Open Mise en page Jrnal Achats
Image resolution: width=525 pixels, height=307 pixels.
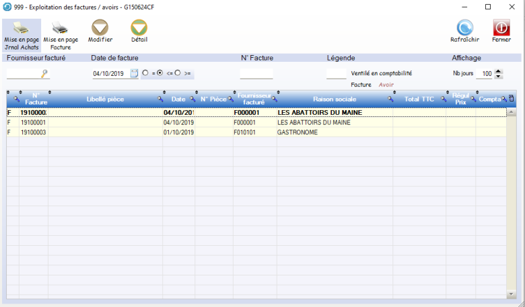[21, 35]
